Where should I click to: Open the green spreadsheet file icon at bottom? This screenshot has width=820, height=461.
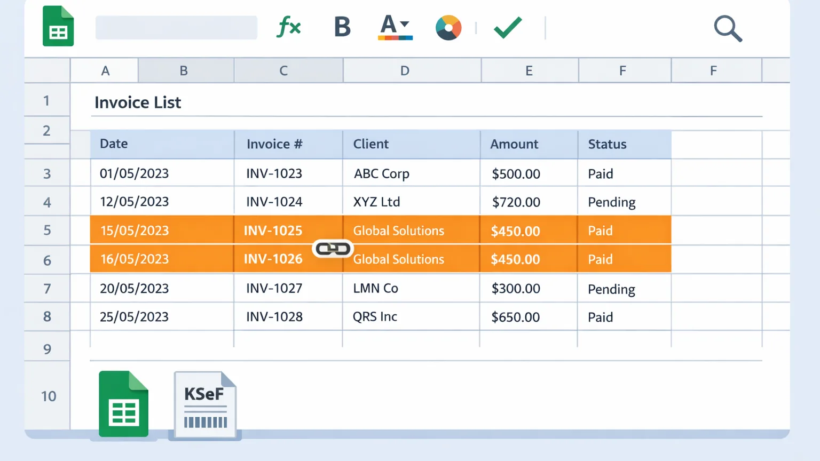pyautogui.click(x=124, y=404)
